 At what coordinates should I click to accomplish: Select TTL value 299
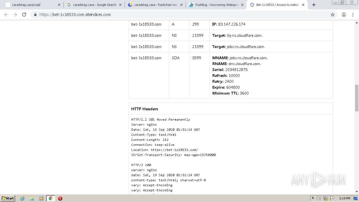195,24
